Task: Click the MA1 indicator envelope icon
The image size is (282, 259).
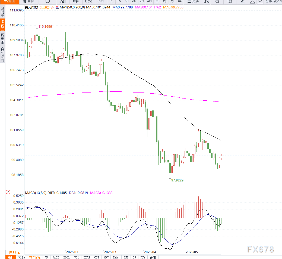Action: 57,7
